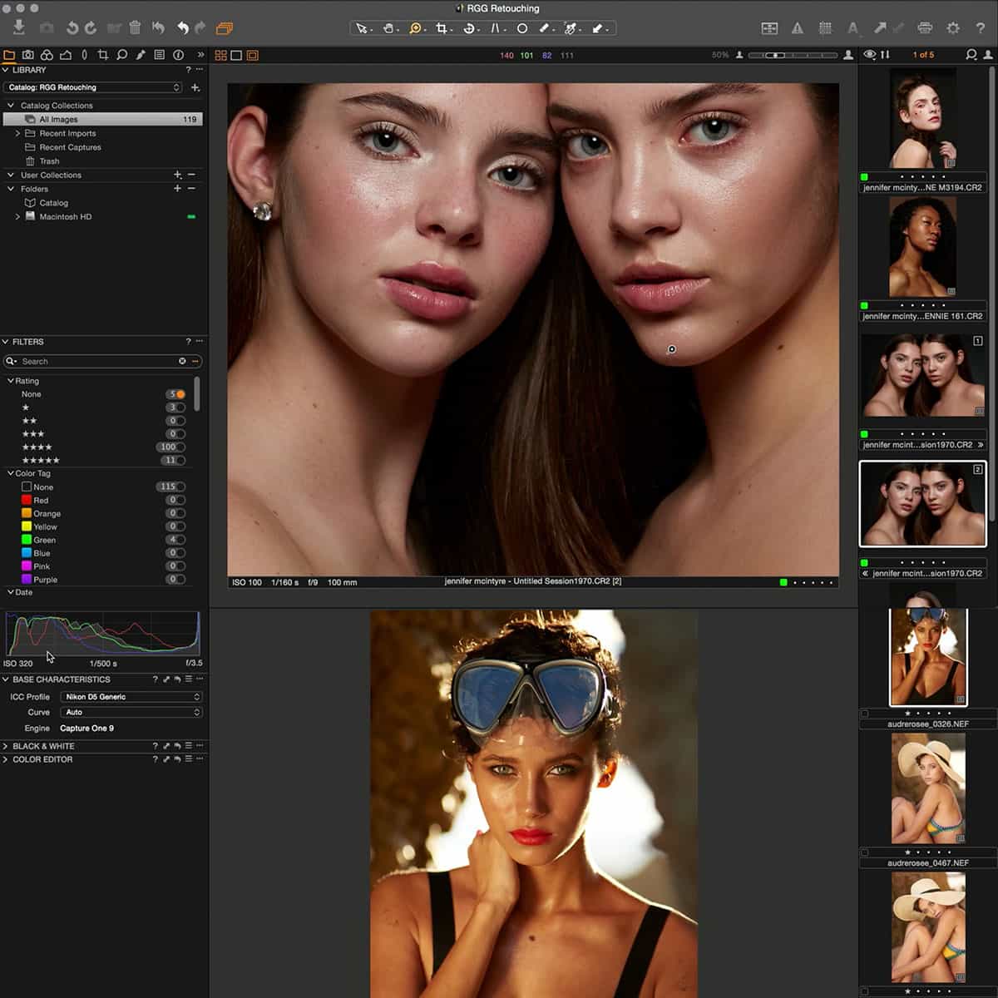
Task: Open the Curve dropdown set to Auto
Action: point(131,712)
